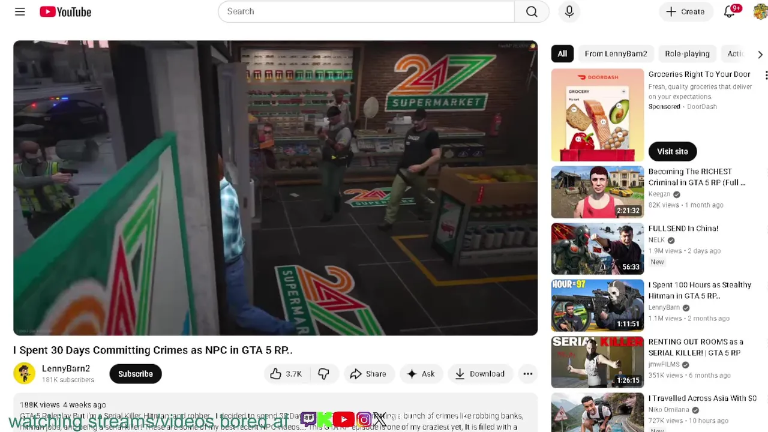This screenshot has height=432, width=768.
Task: Open RENTING OUT ROOMS video thumbnail
Action: (x=597, y=362)
